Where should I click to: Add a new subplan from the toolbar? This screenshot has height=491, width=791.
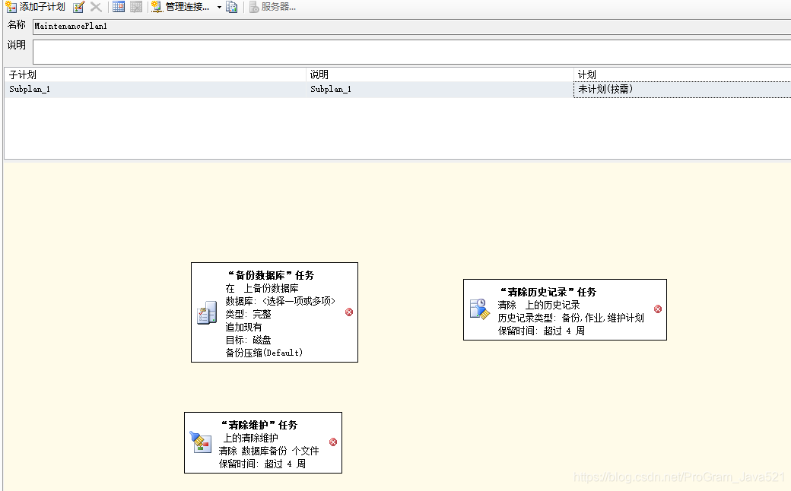coord(9,7)
